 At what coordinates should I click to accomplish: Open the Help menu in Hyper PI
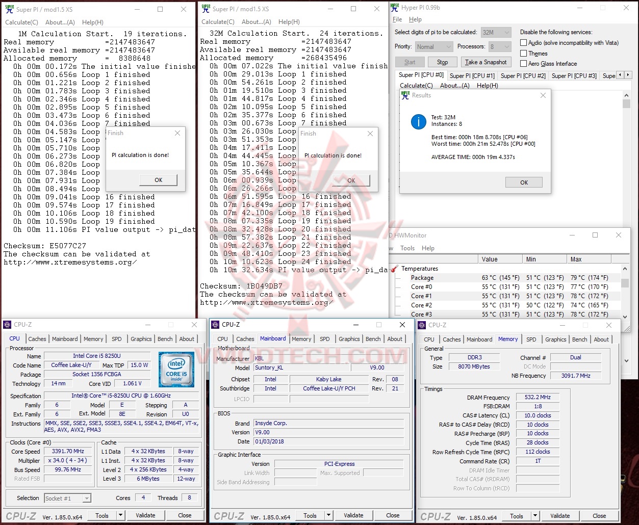[415, 19]
